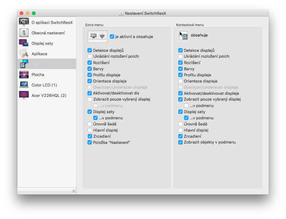Enable Orientace displeje in Kontextové menu
Screen dimensions: 286x219
tap(181, 81)
